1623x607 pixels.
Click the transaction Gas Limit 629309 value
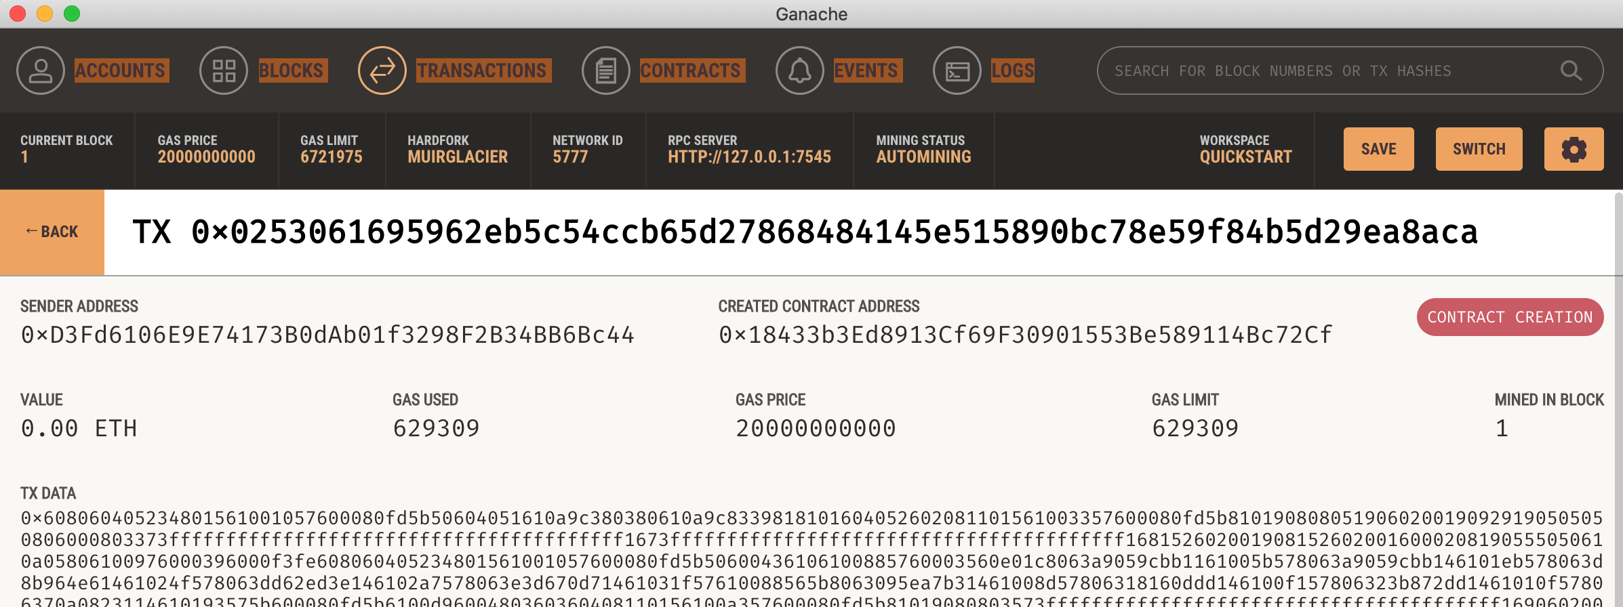click(1195, 428)
